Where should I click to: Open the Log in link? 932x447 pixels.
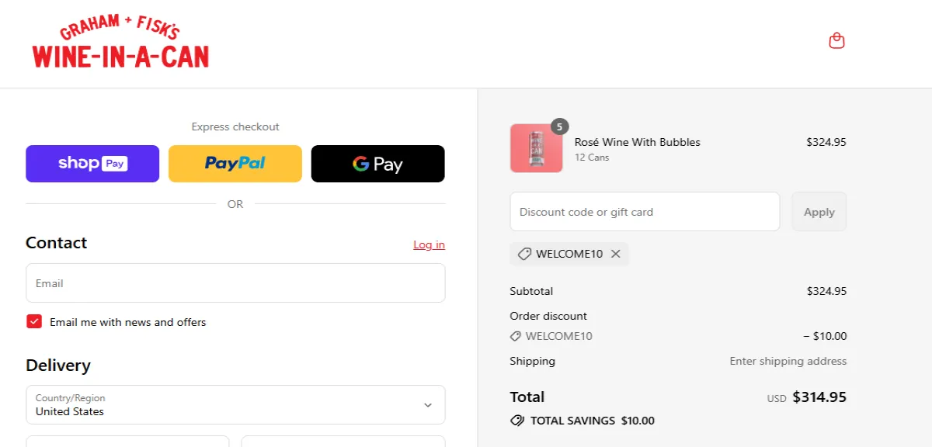click(x=429, y=244)
